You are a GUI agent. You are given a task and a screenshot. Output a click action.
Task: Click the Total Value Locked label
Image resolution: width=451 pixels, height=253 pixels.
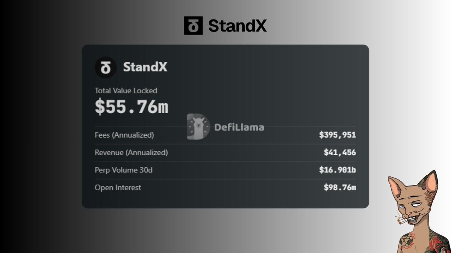(x=126, y=91)
